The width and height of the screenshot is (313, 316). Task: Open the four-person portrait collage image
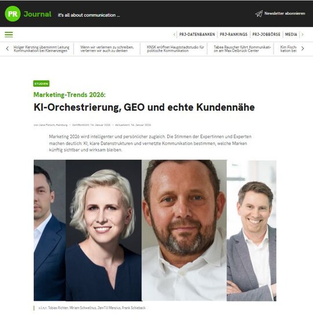click(x=155, y=230)
